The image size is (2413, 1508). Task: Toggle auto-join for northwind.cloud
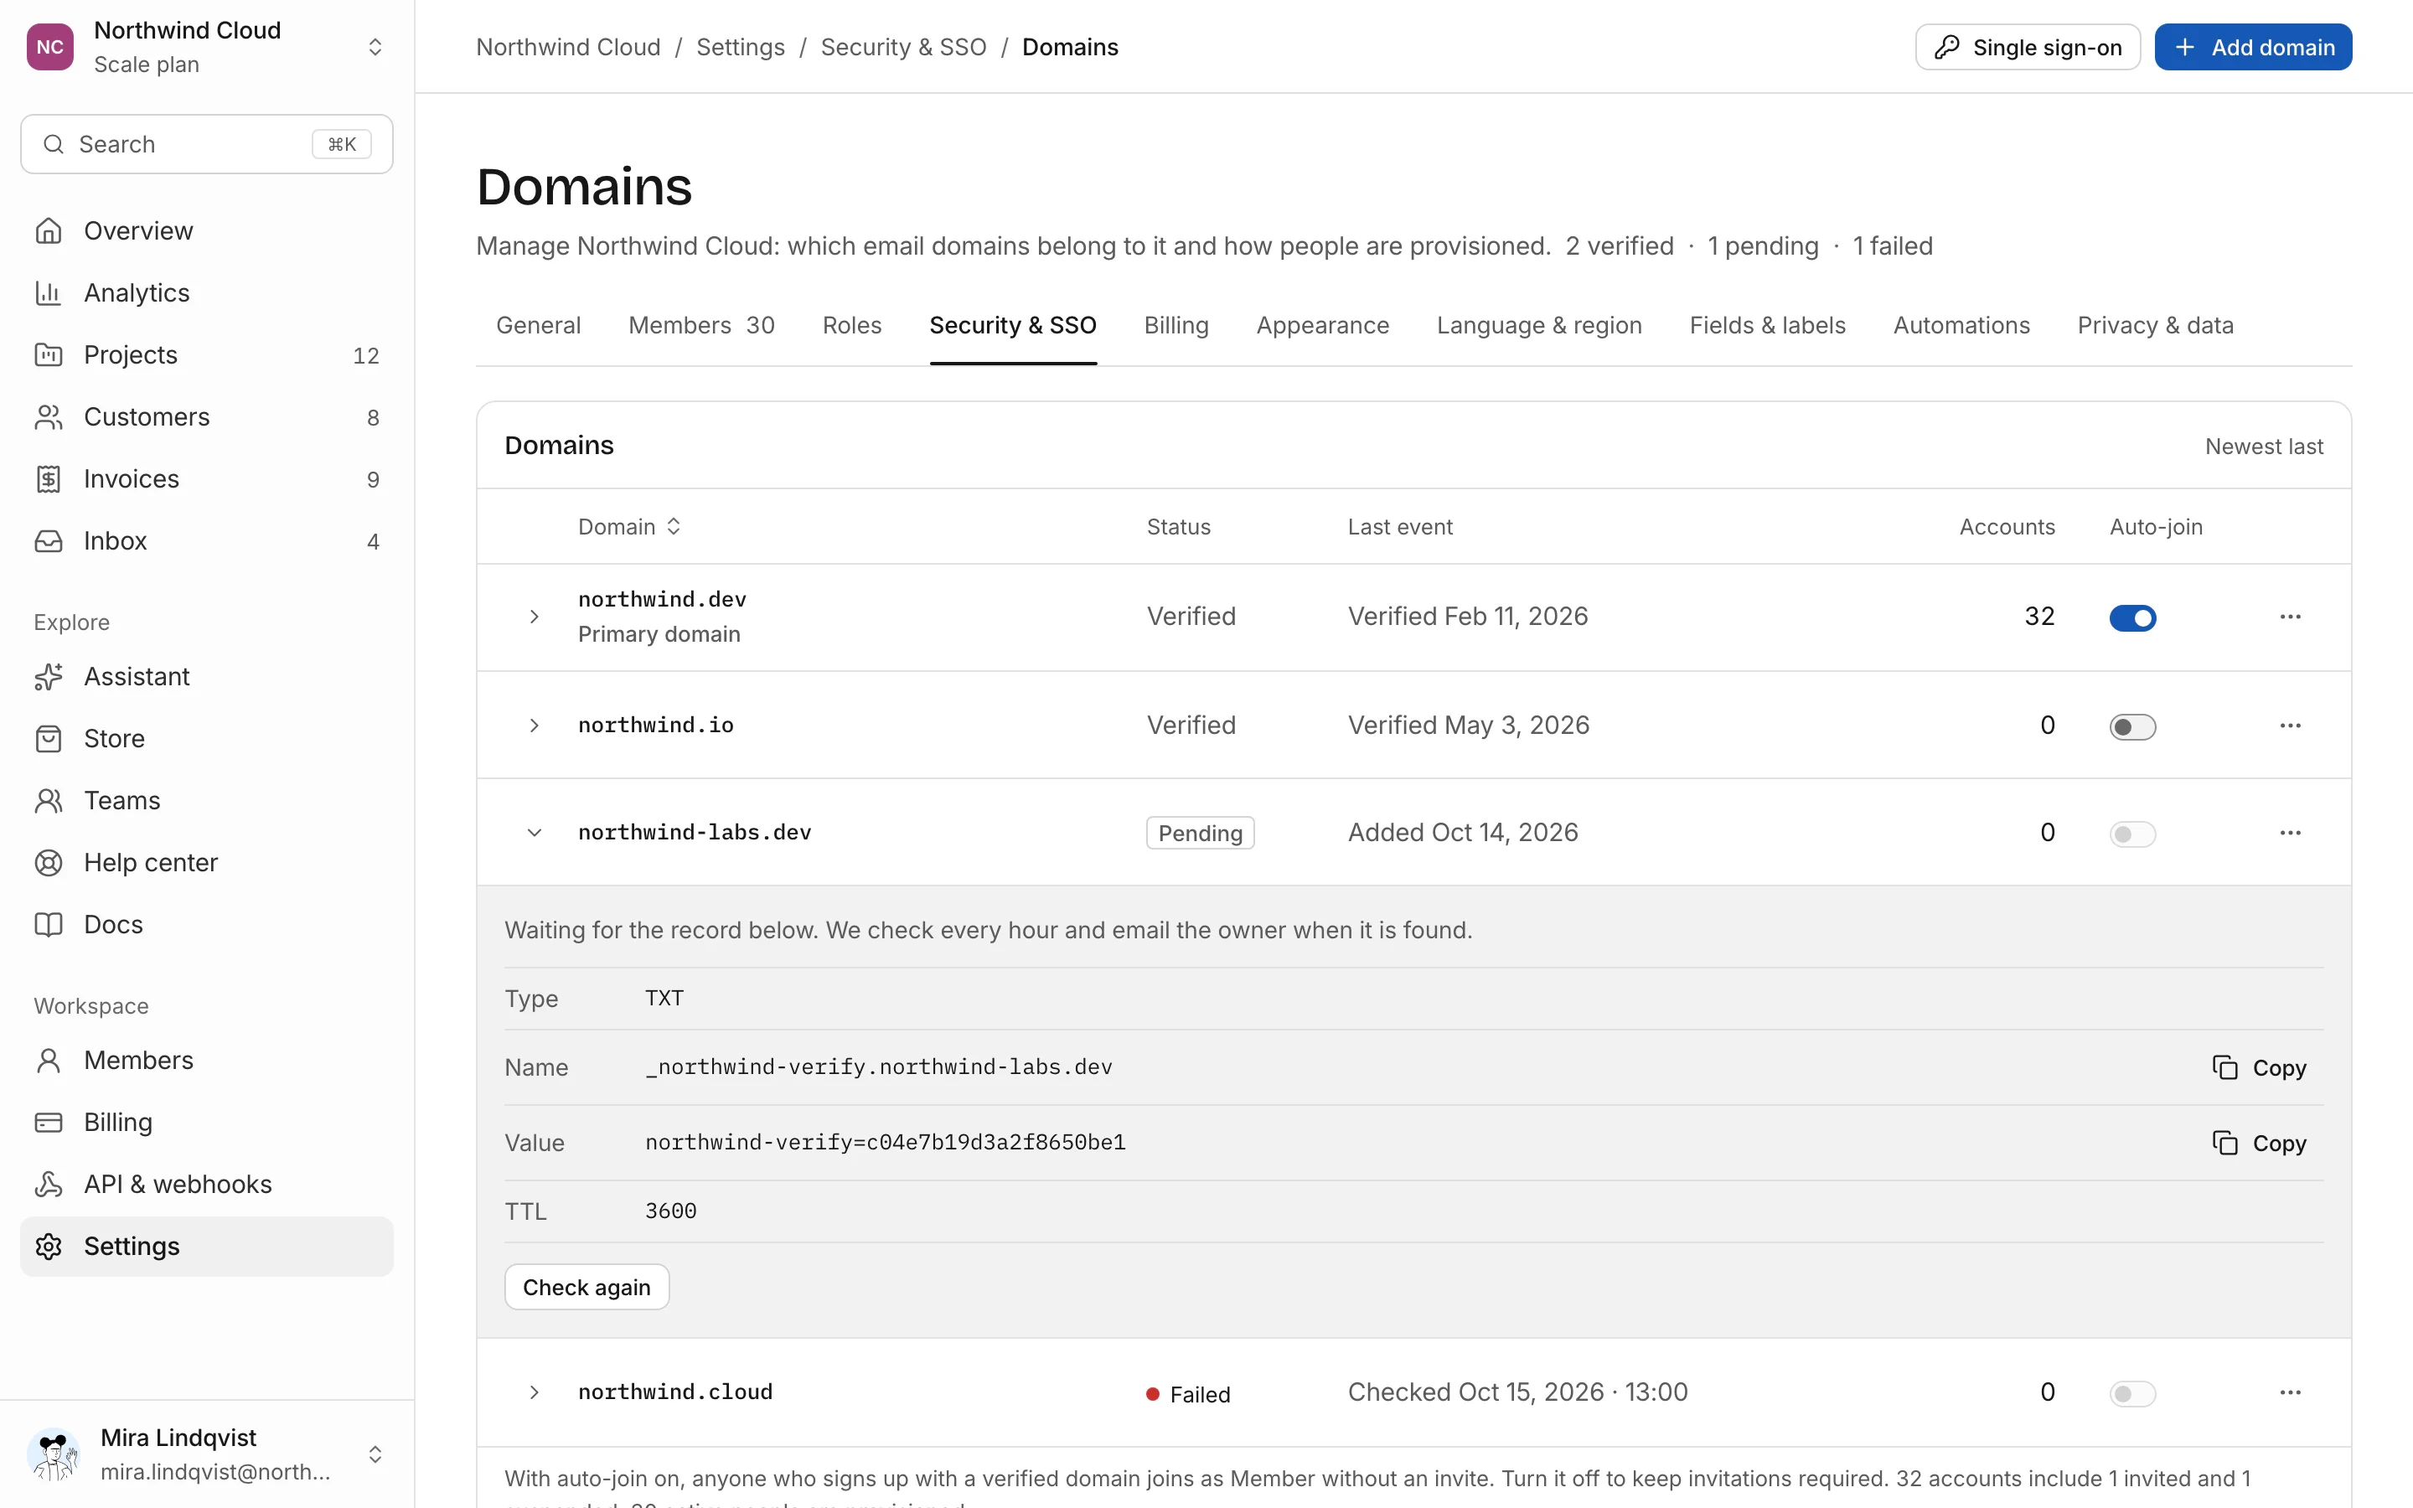coord(2131,1393)
